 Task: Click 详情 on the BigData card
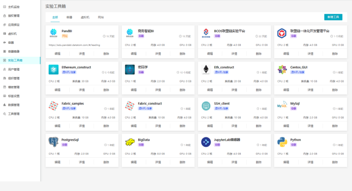click(x=158, y=162)
